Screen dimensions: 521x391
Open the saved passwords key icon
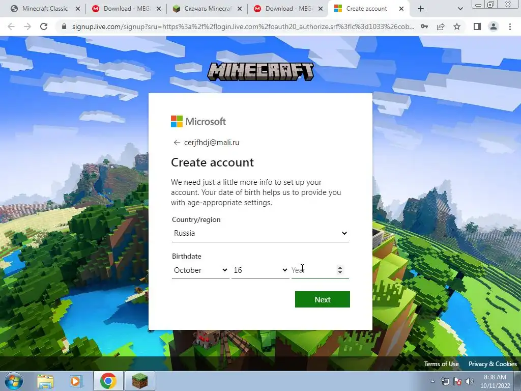[424, 26]
